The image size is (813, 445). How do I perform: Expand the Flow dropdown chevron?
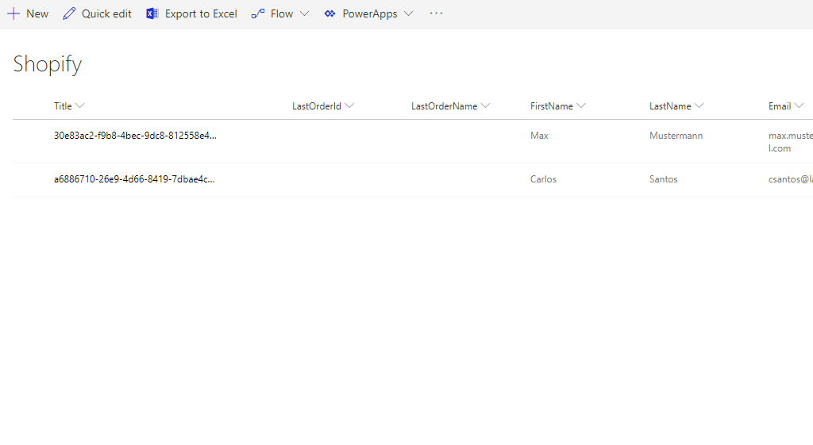pyautogui.click(x=304, y=13)
